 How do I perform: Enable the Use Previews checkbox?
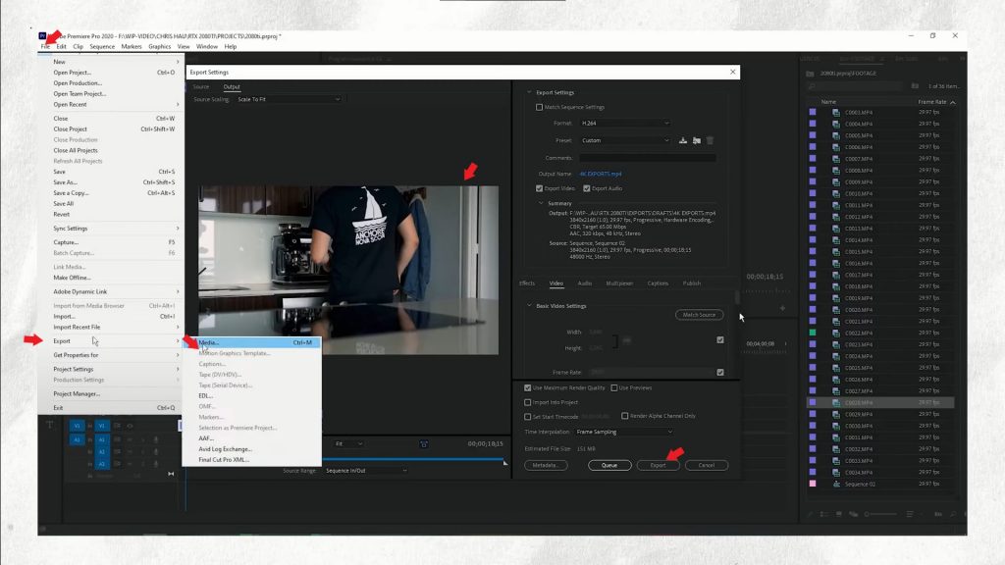(614, 388)
